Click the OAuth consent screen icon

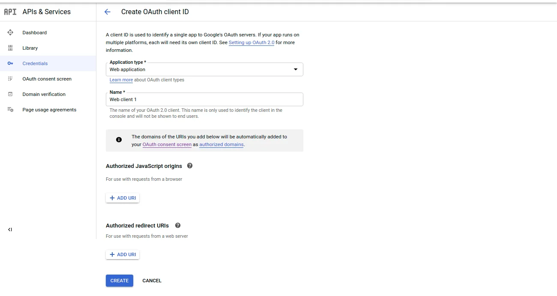(10, 79)
